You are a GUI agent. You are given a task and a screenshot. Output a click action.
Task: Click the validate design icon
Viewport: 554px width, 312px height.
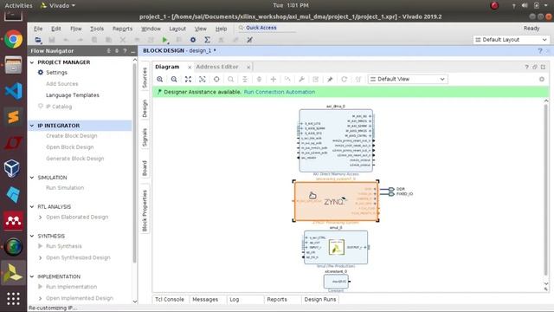[315, 79]
